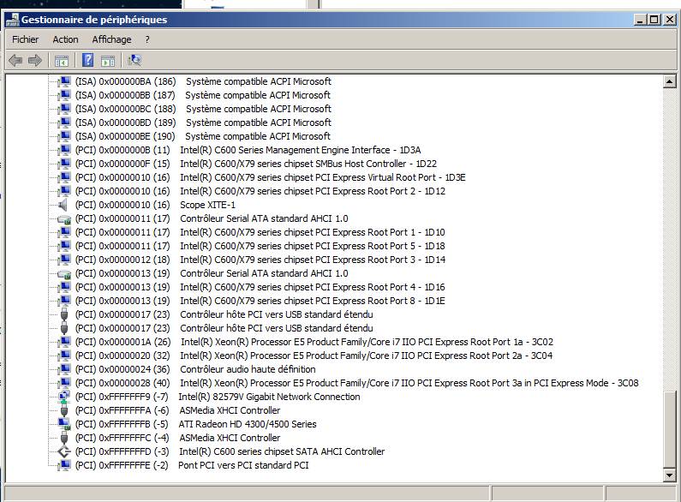
Task: Select ASMedia XHCI Controller (-6) row
Action: 177,410
